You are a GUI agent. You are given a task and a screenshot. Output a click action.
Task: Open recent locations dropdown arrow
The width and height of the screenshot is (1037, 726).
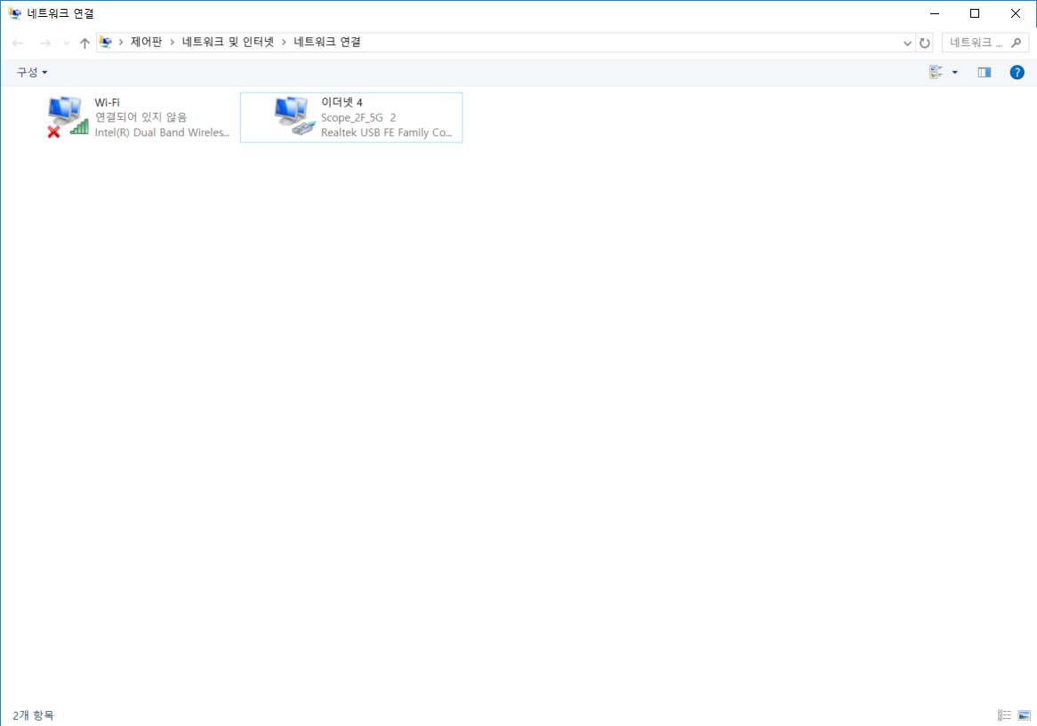click(66, 43)
